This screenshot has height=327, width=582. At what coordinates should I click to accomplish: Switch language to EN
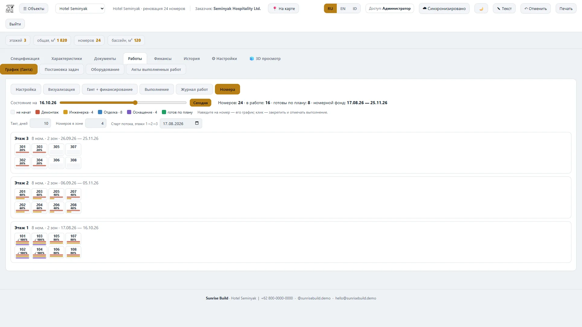coord(343,8)
